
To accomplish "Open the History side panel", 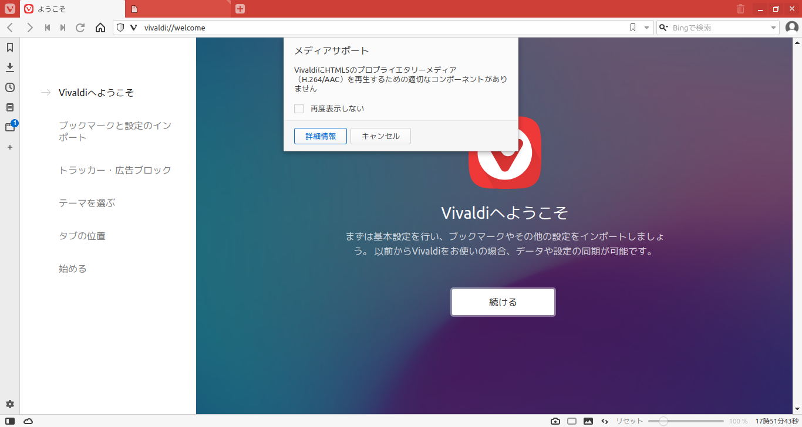I will click(x=10, y=87).
